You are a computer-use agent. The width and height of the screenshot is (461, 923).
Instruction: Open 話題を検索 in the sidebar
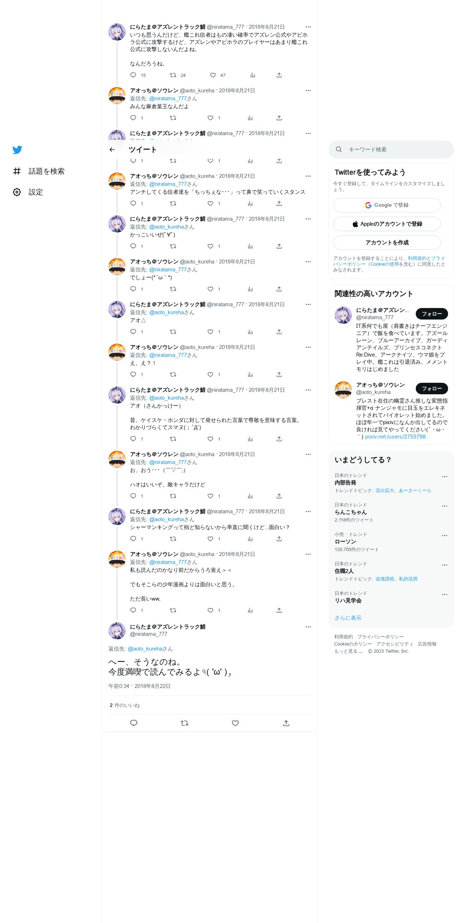(x=39, y=171)
